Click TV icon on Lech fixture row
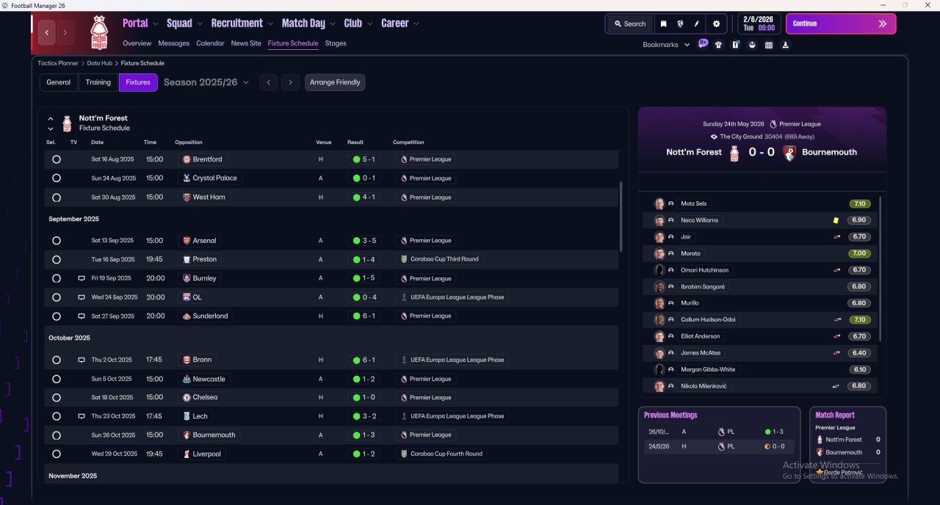The width and height of the screenshot is (940, 505). tap(82, 416)
